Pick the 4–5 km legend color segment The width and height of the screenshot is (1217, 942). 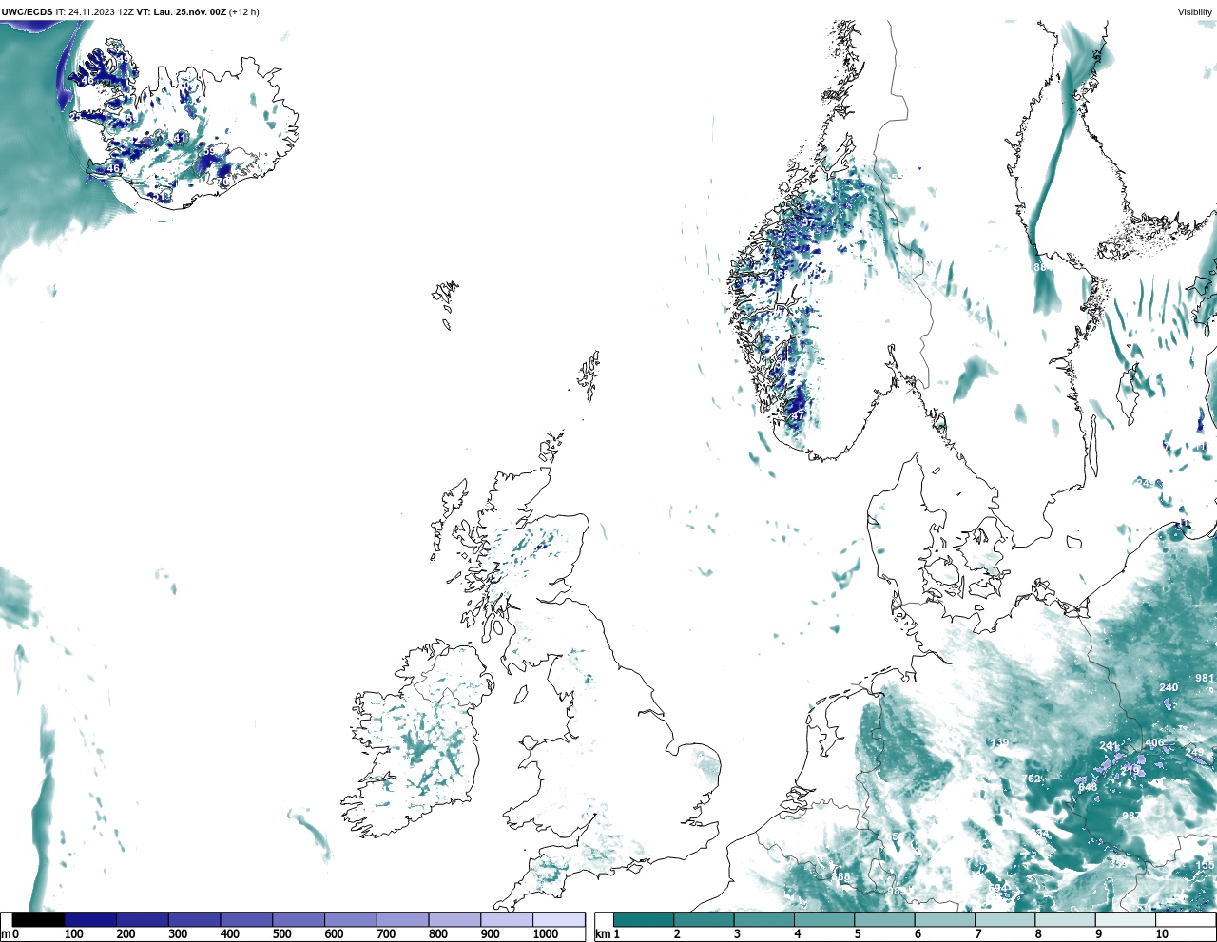[824, 919]
